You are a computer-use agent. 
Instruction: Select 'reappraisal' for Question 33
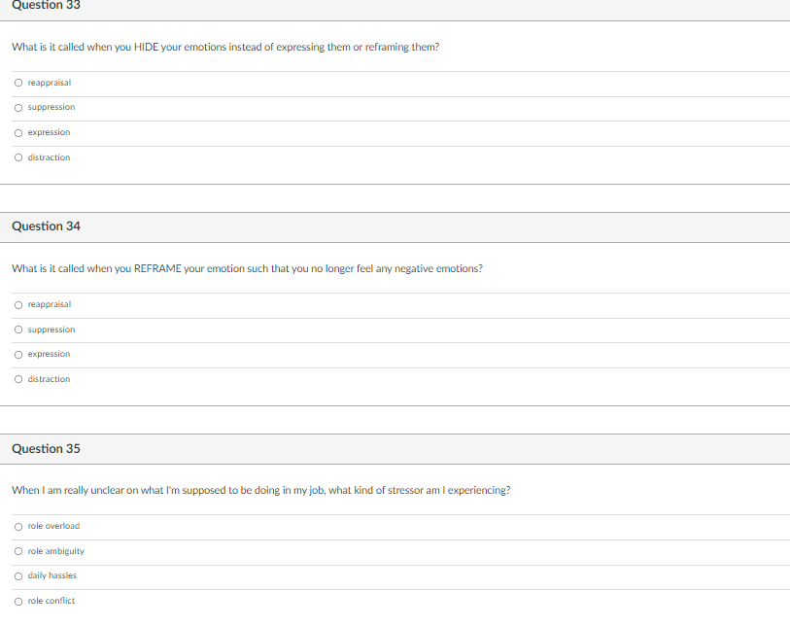(x=49, y=83)
